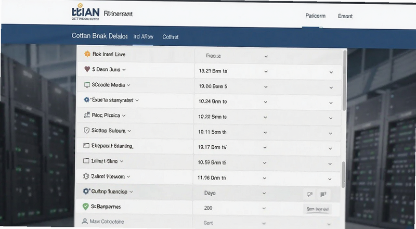Click the 10.59 Brm t5 value
This screenshot has width=416, height=229.
[x=212, y=162]
